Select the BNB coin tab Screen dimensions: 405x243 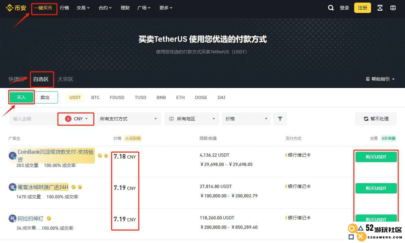point(161,97)
